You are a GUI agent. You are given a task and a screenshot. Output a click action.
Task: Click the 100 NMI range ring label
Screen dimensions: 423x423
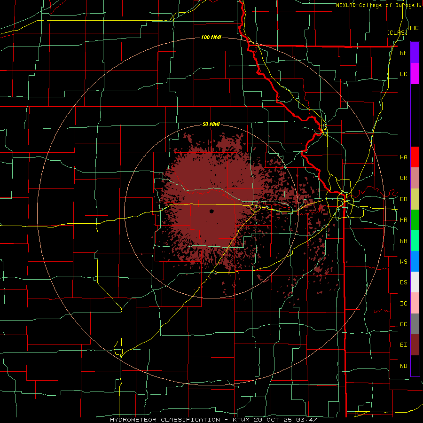pos(211,37)
